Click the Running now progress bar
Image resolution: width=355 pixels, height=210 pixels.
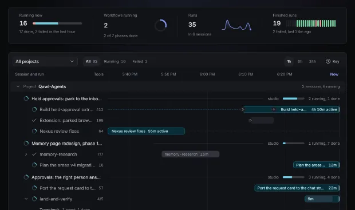pos(57,23)
